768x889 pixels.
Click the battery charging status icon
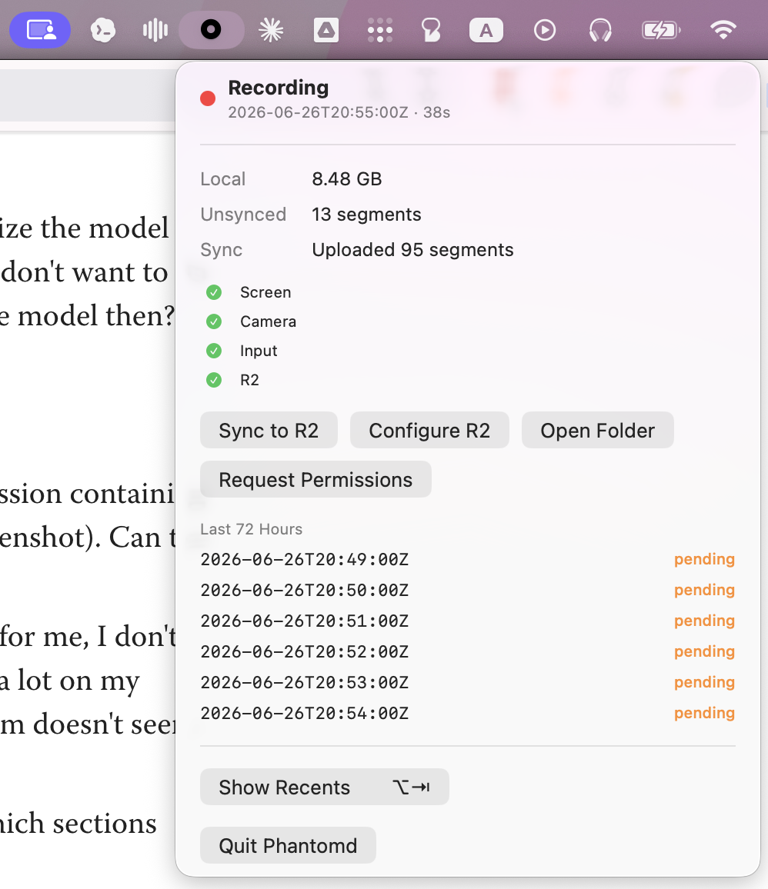(x=661, y=30)
